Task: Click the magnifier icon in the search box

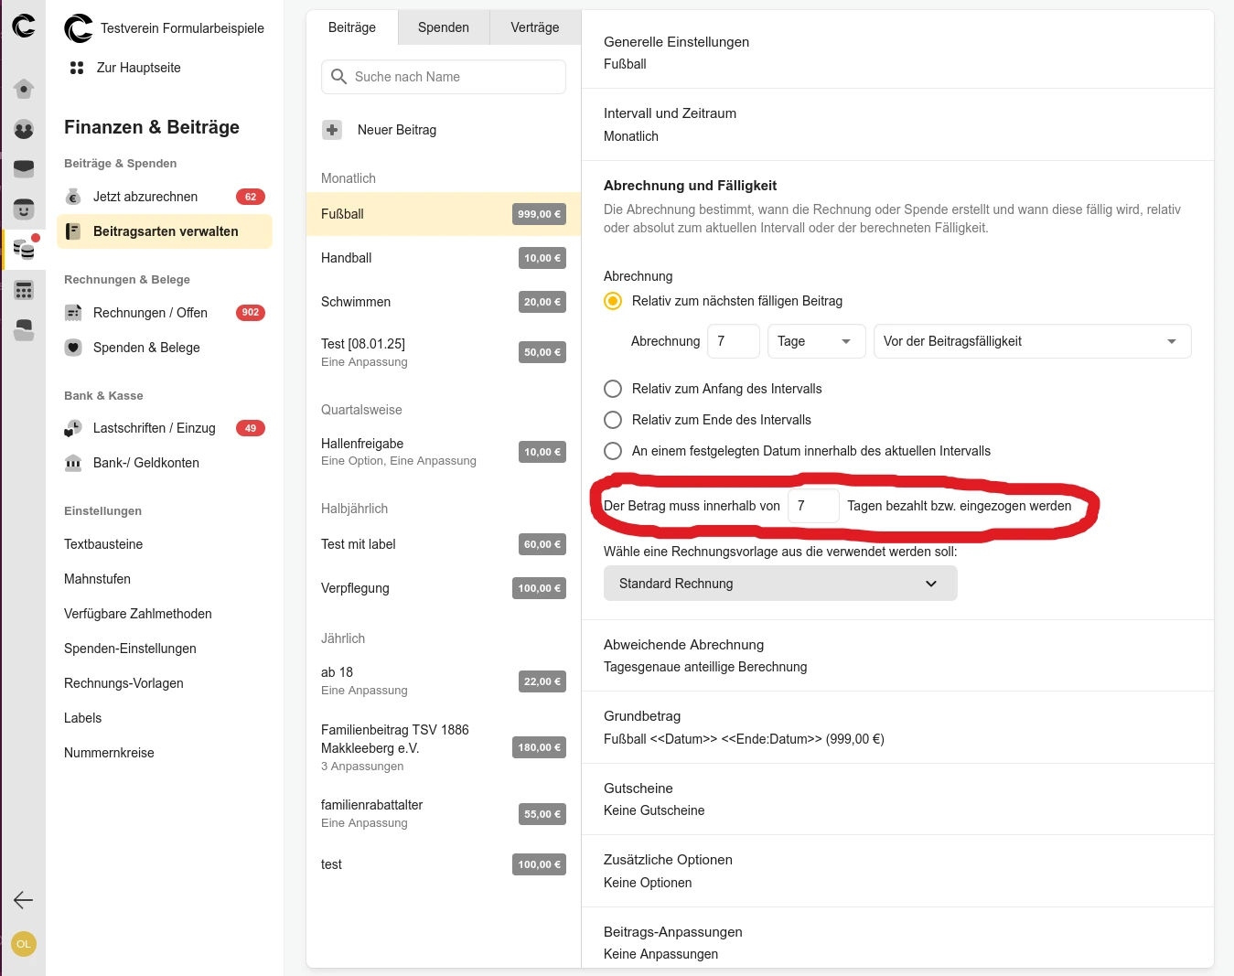Action: pos(338,77)
